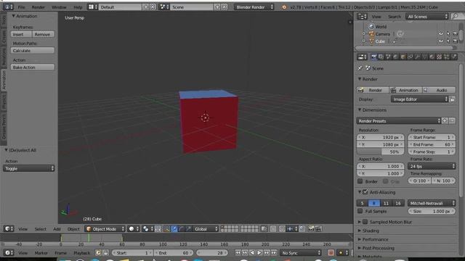This screenshot has height=261, width=465.
Task: Toggle the Cube renderability camera icon
Action: pyautogui.click(x=456, y=41)
